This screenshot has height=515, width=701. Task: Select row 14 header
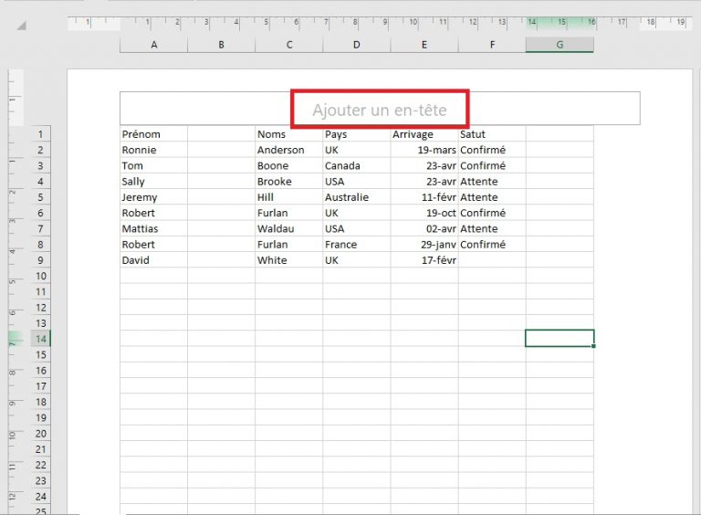pyautogui.click(x=41, y=339)
